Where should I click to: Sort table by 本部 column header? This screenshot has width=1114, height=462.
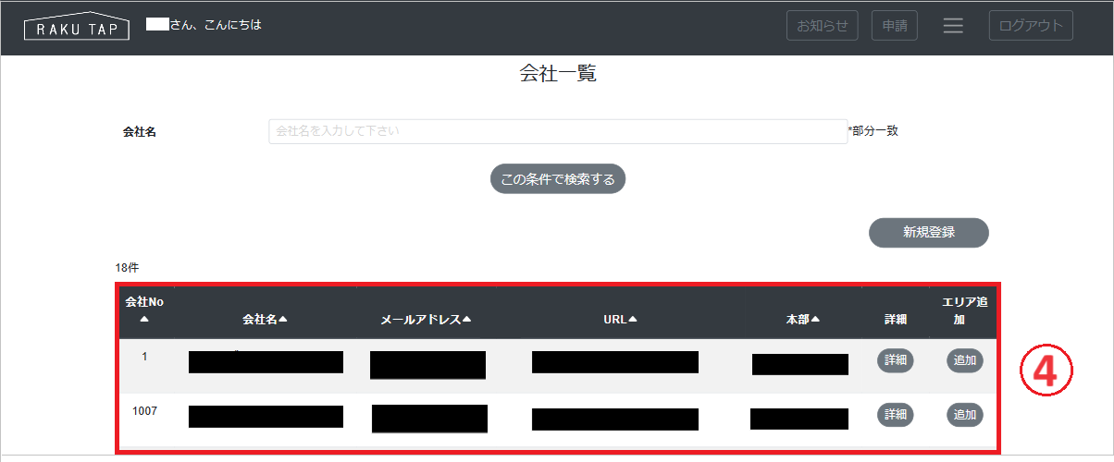803,320
